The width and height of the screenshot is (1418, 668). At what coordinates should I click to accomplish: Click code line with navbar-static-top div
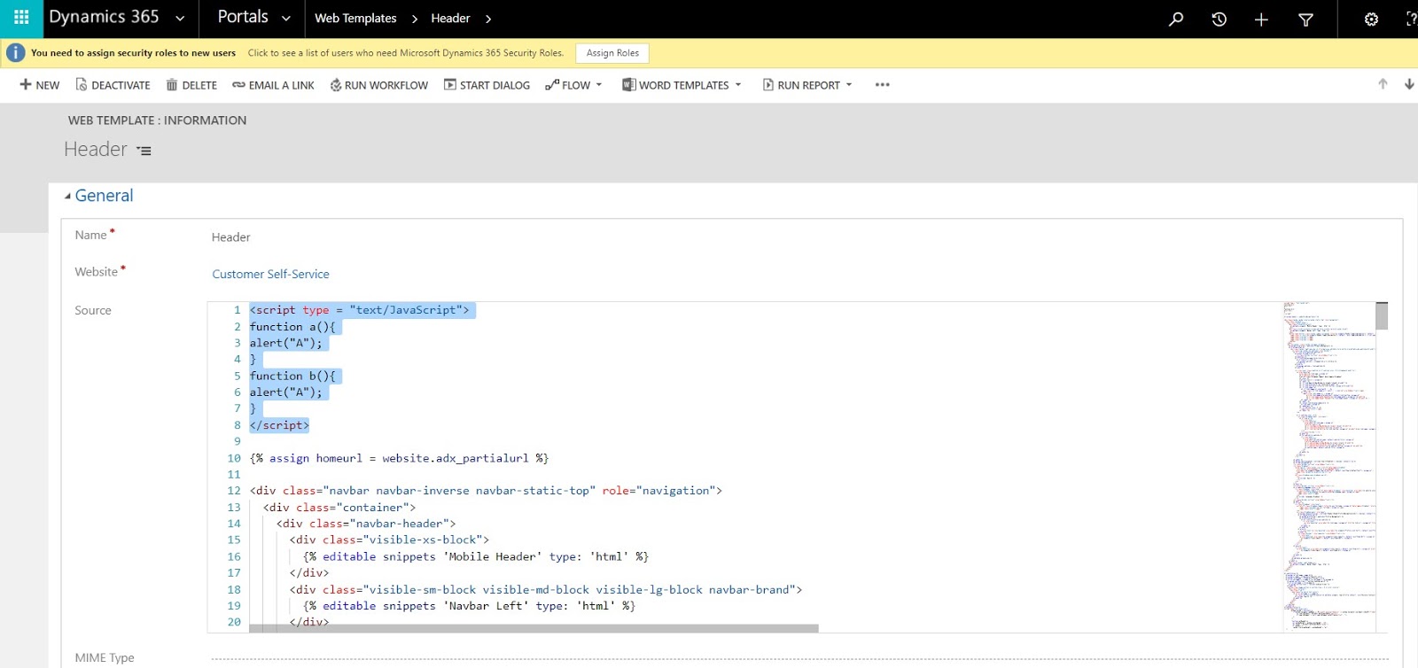(486, 491)
